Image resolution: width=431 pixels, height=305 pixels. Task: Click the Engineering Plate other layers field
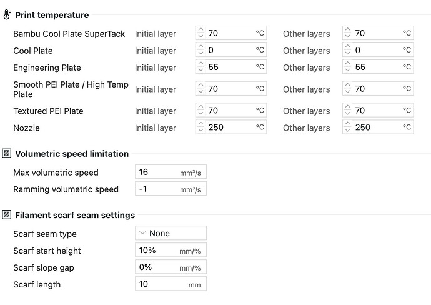(378, 67)
